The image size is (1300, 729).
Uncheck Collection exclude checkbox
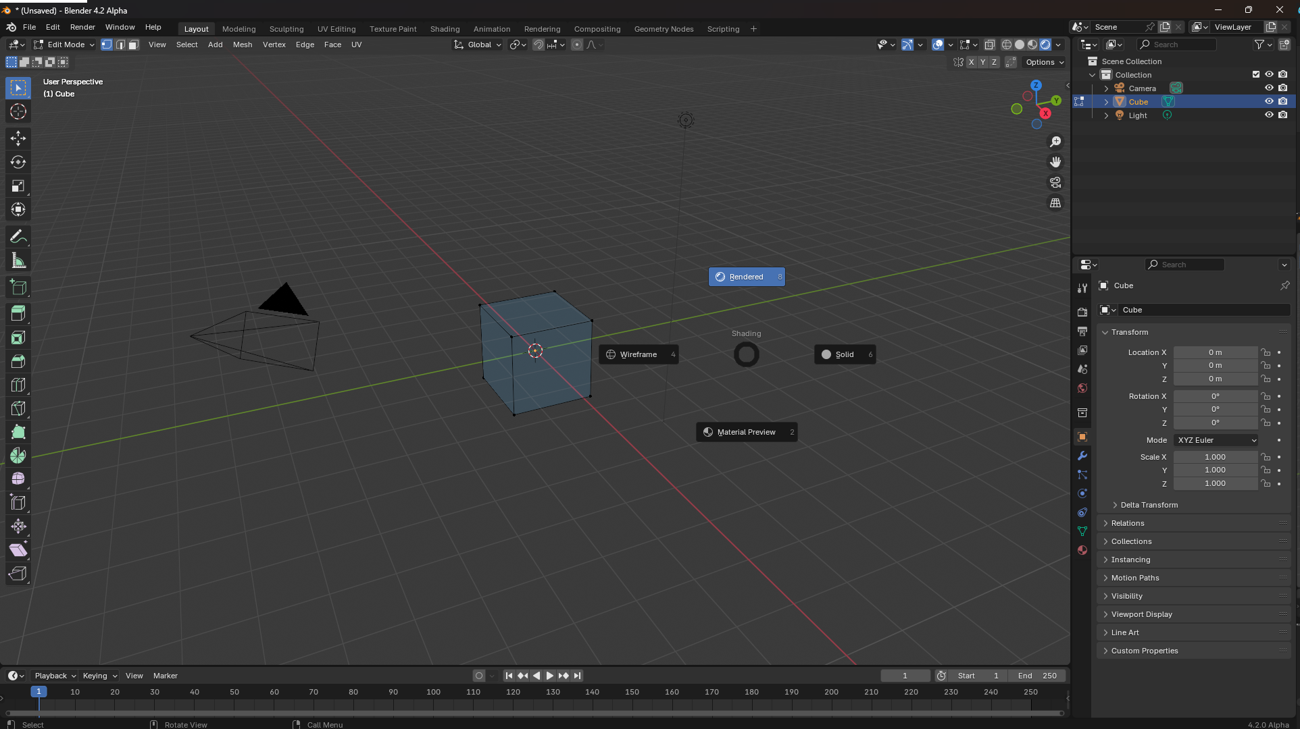[1256, 74]
